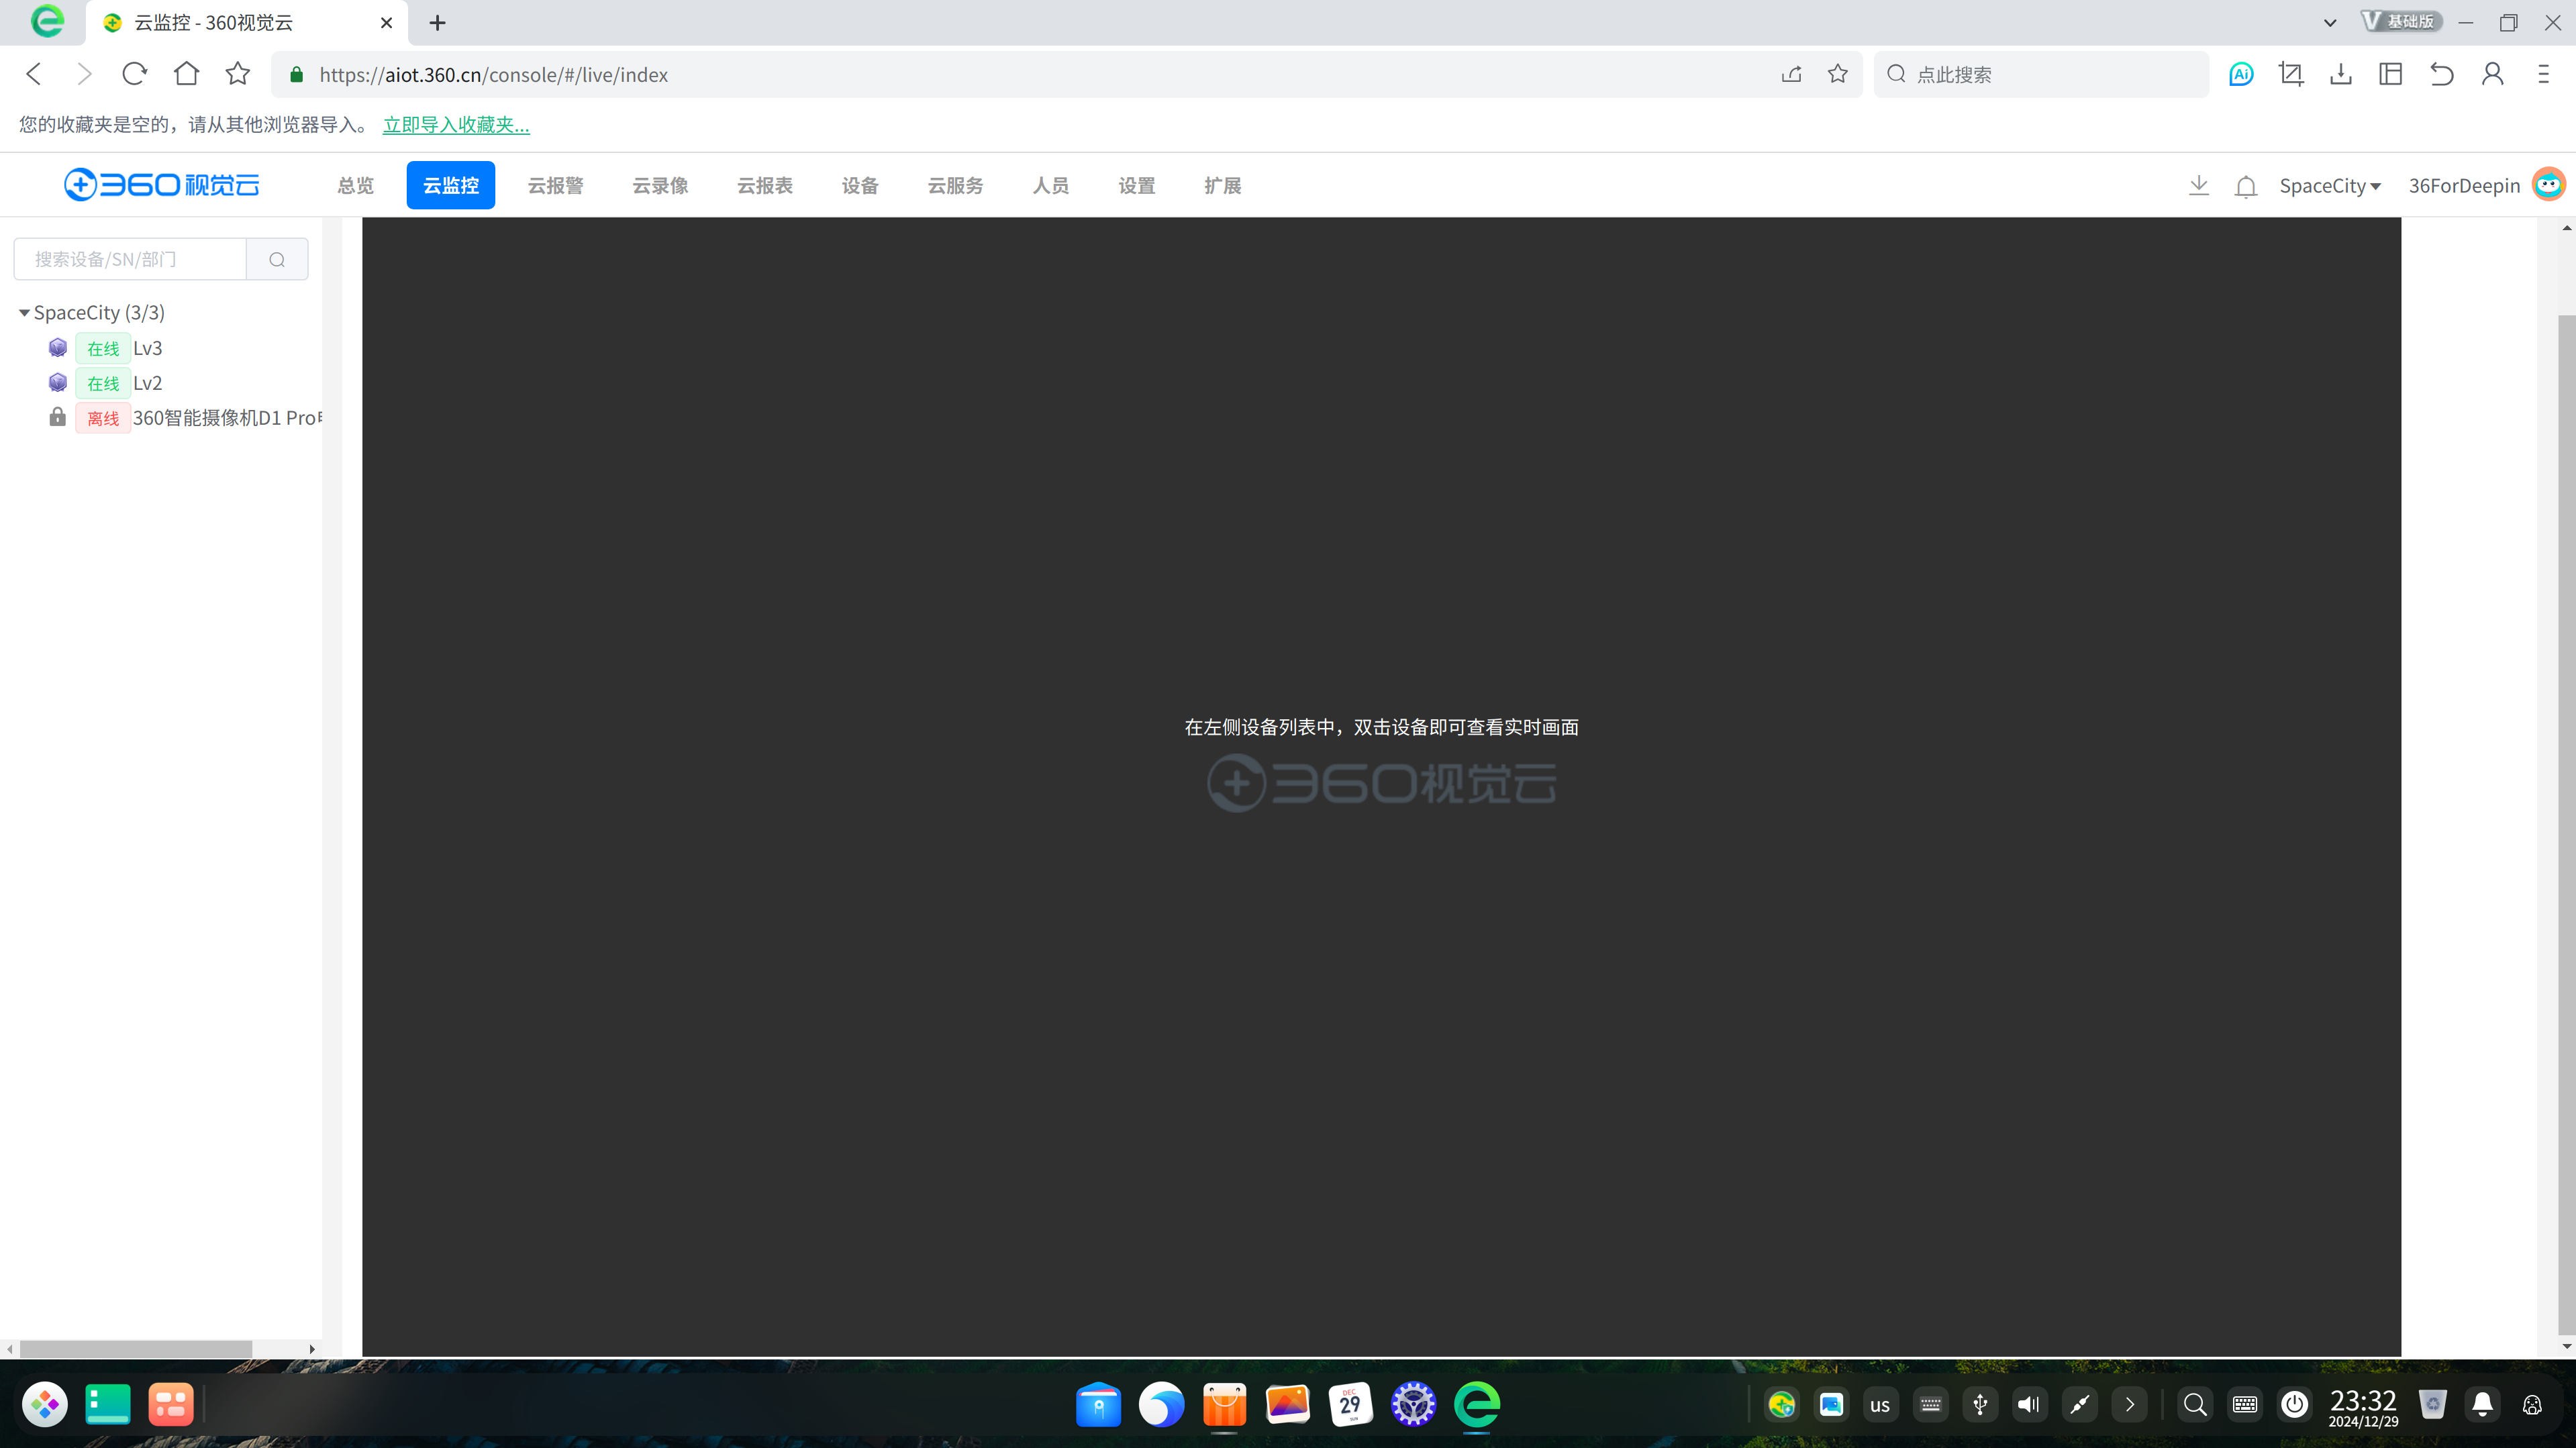The height and width of the screenshot is (1448, 2576).
Task: Go to the browser home page
Action: [x=186, y=74]
